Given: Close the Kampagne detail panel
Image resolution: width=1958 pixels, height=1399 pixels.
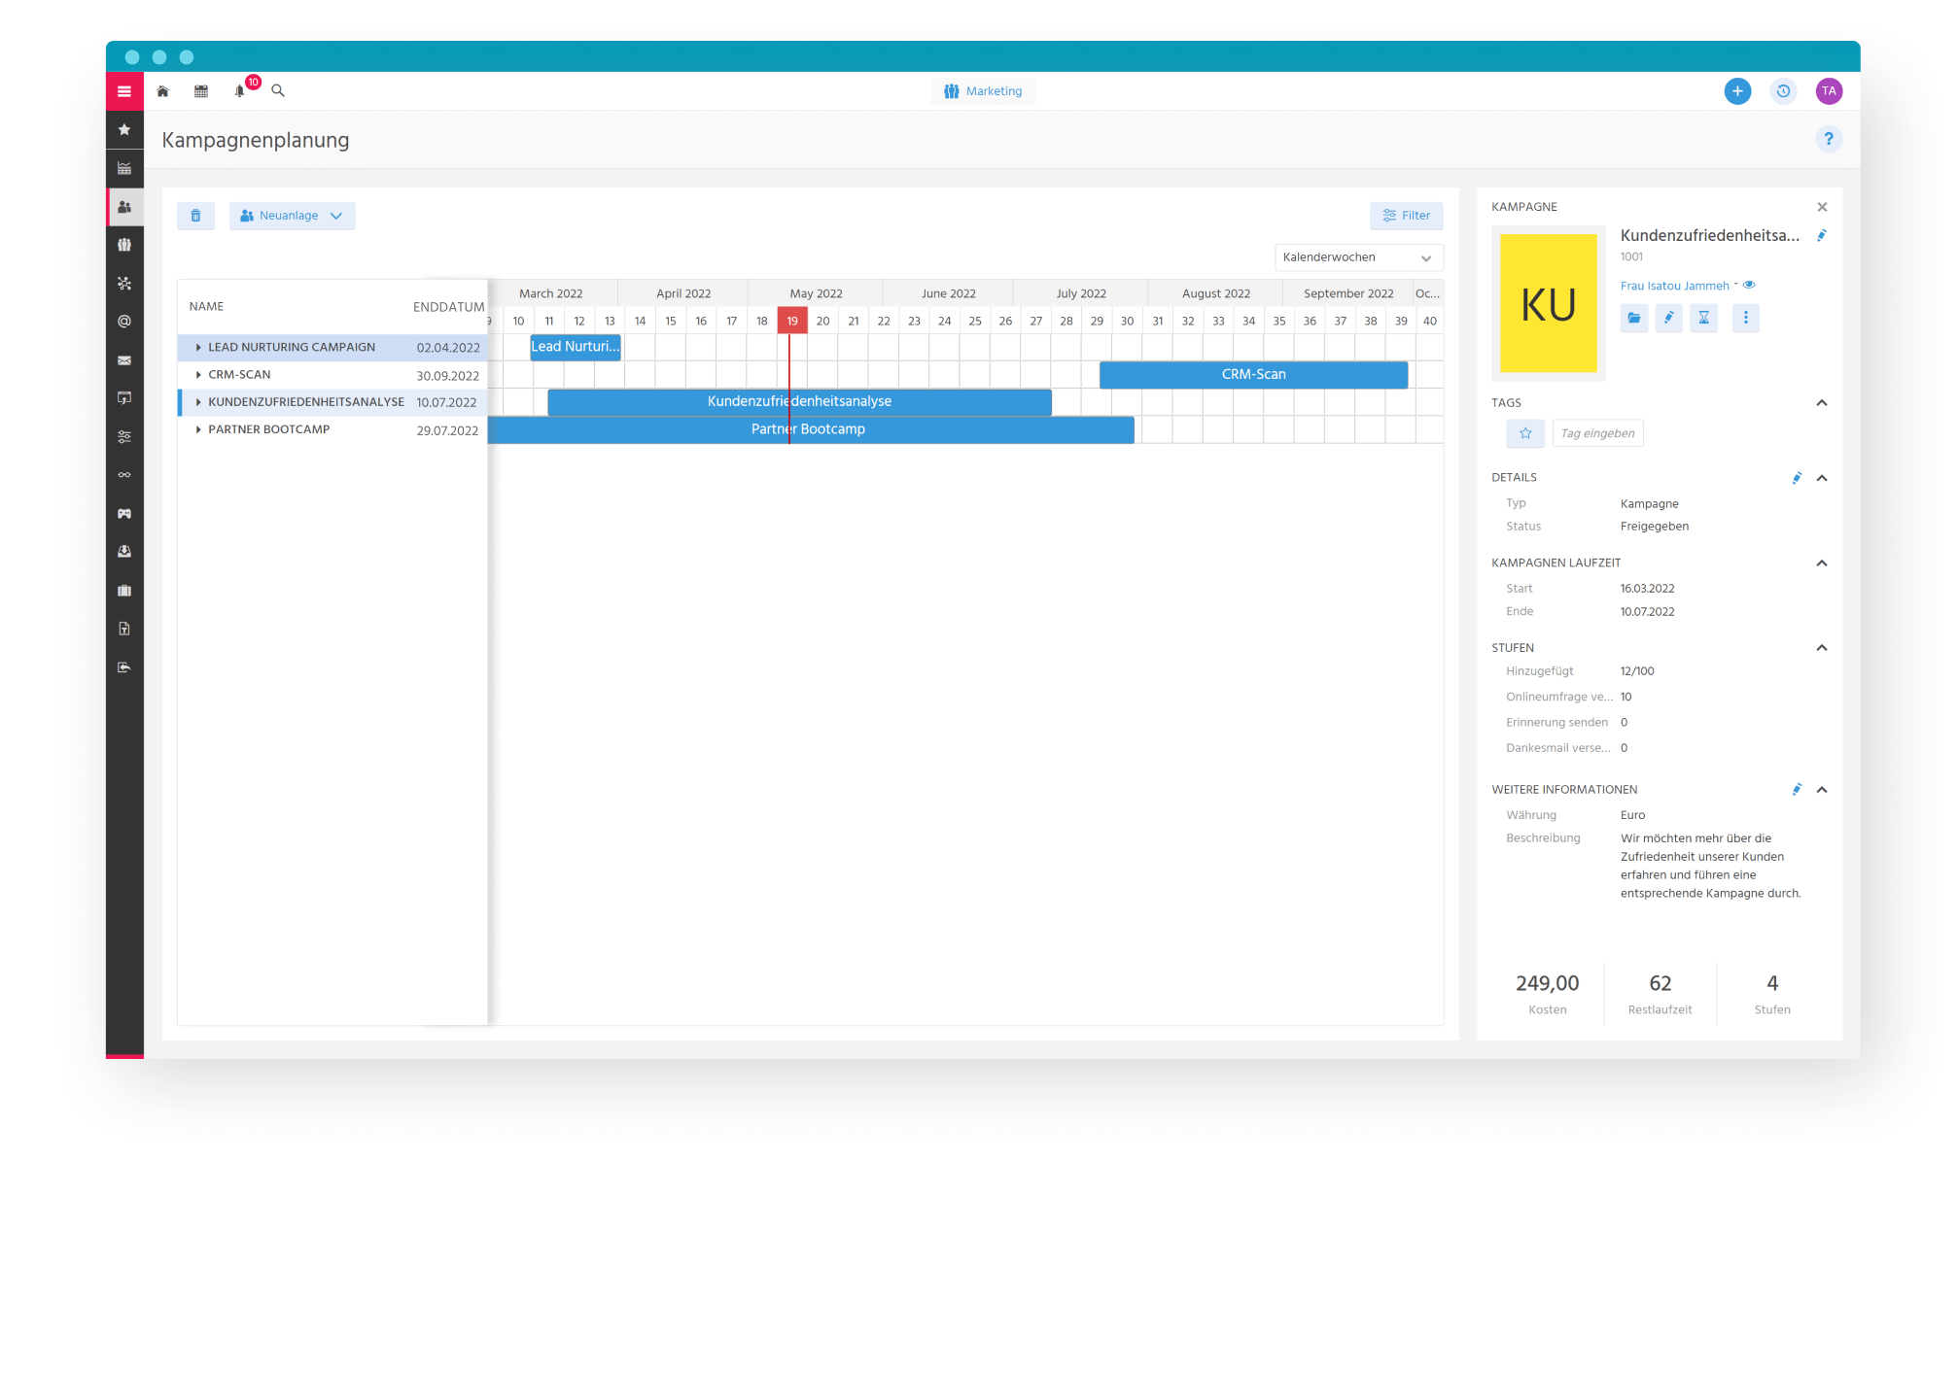Looking at the screenshot, I should pos(1822,207).
